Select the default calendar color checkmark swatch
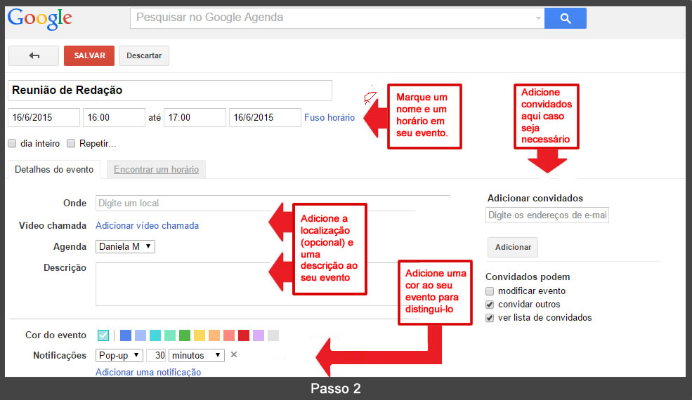Image resolution: width=692 pixels, height=400 pixels. (103, 335)
